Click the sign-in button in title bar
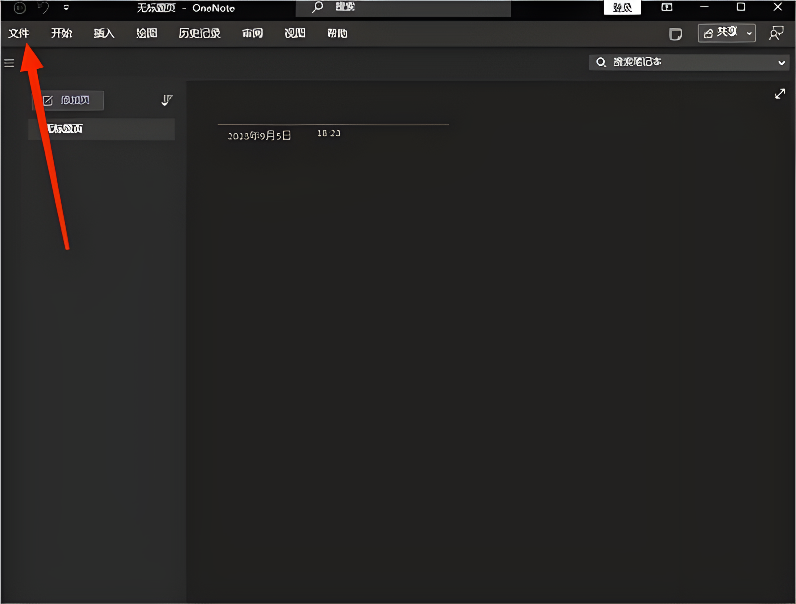 tap(622, 8)
